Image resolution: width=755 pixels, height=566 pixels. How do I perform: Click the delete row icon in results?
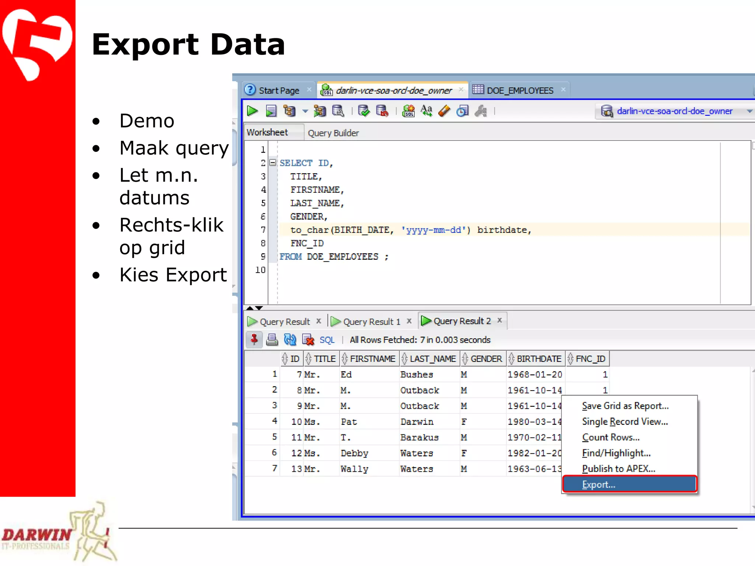coord(308,339)
